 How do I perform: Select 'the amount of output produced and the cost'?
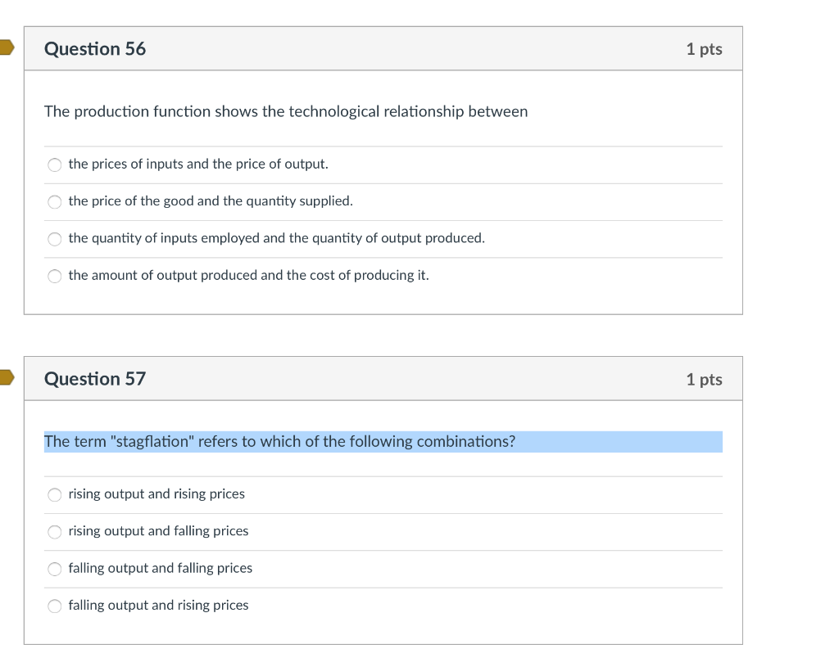click(54, 276)
